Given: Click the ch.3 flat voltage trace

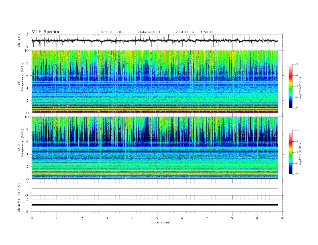Looking at the screenshot, I should pyautogui.click(x=155, y=189).
